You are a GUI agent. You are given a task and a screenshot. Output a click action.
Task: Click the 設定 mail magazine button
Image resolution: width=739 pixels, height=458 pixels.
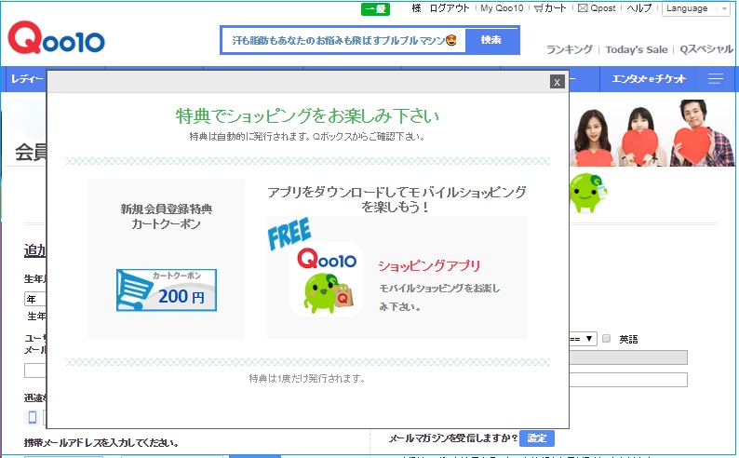537,438
